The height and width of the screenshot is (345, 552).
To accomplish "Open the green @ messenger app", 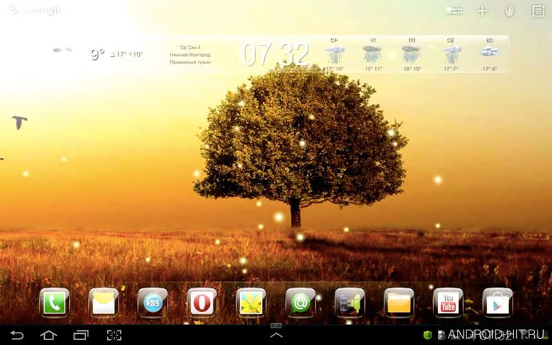I will [x=300, y=303].
